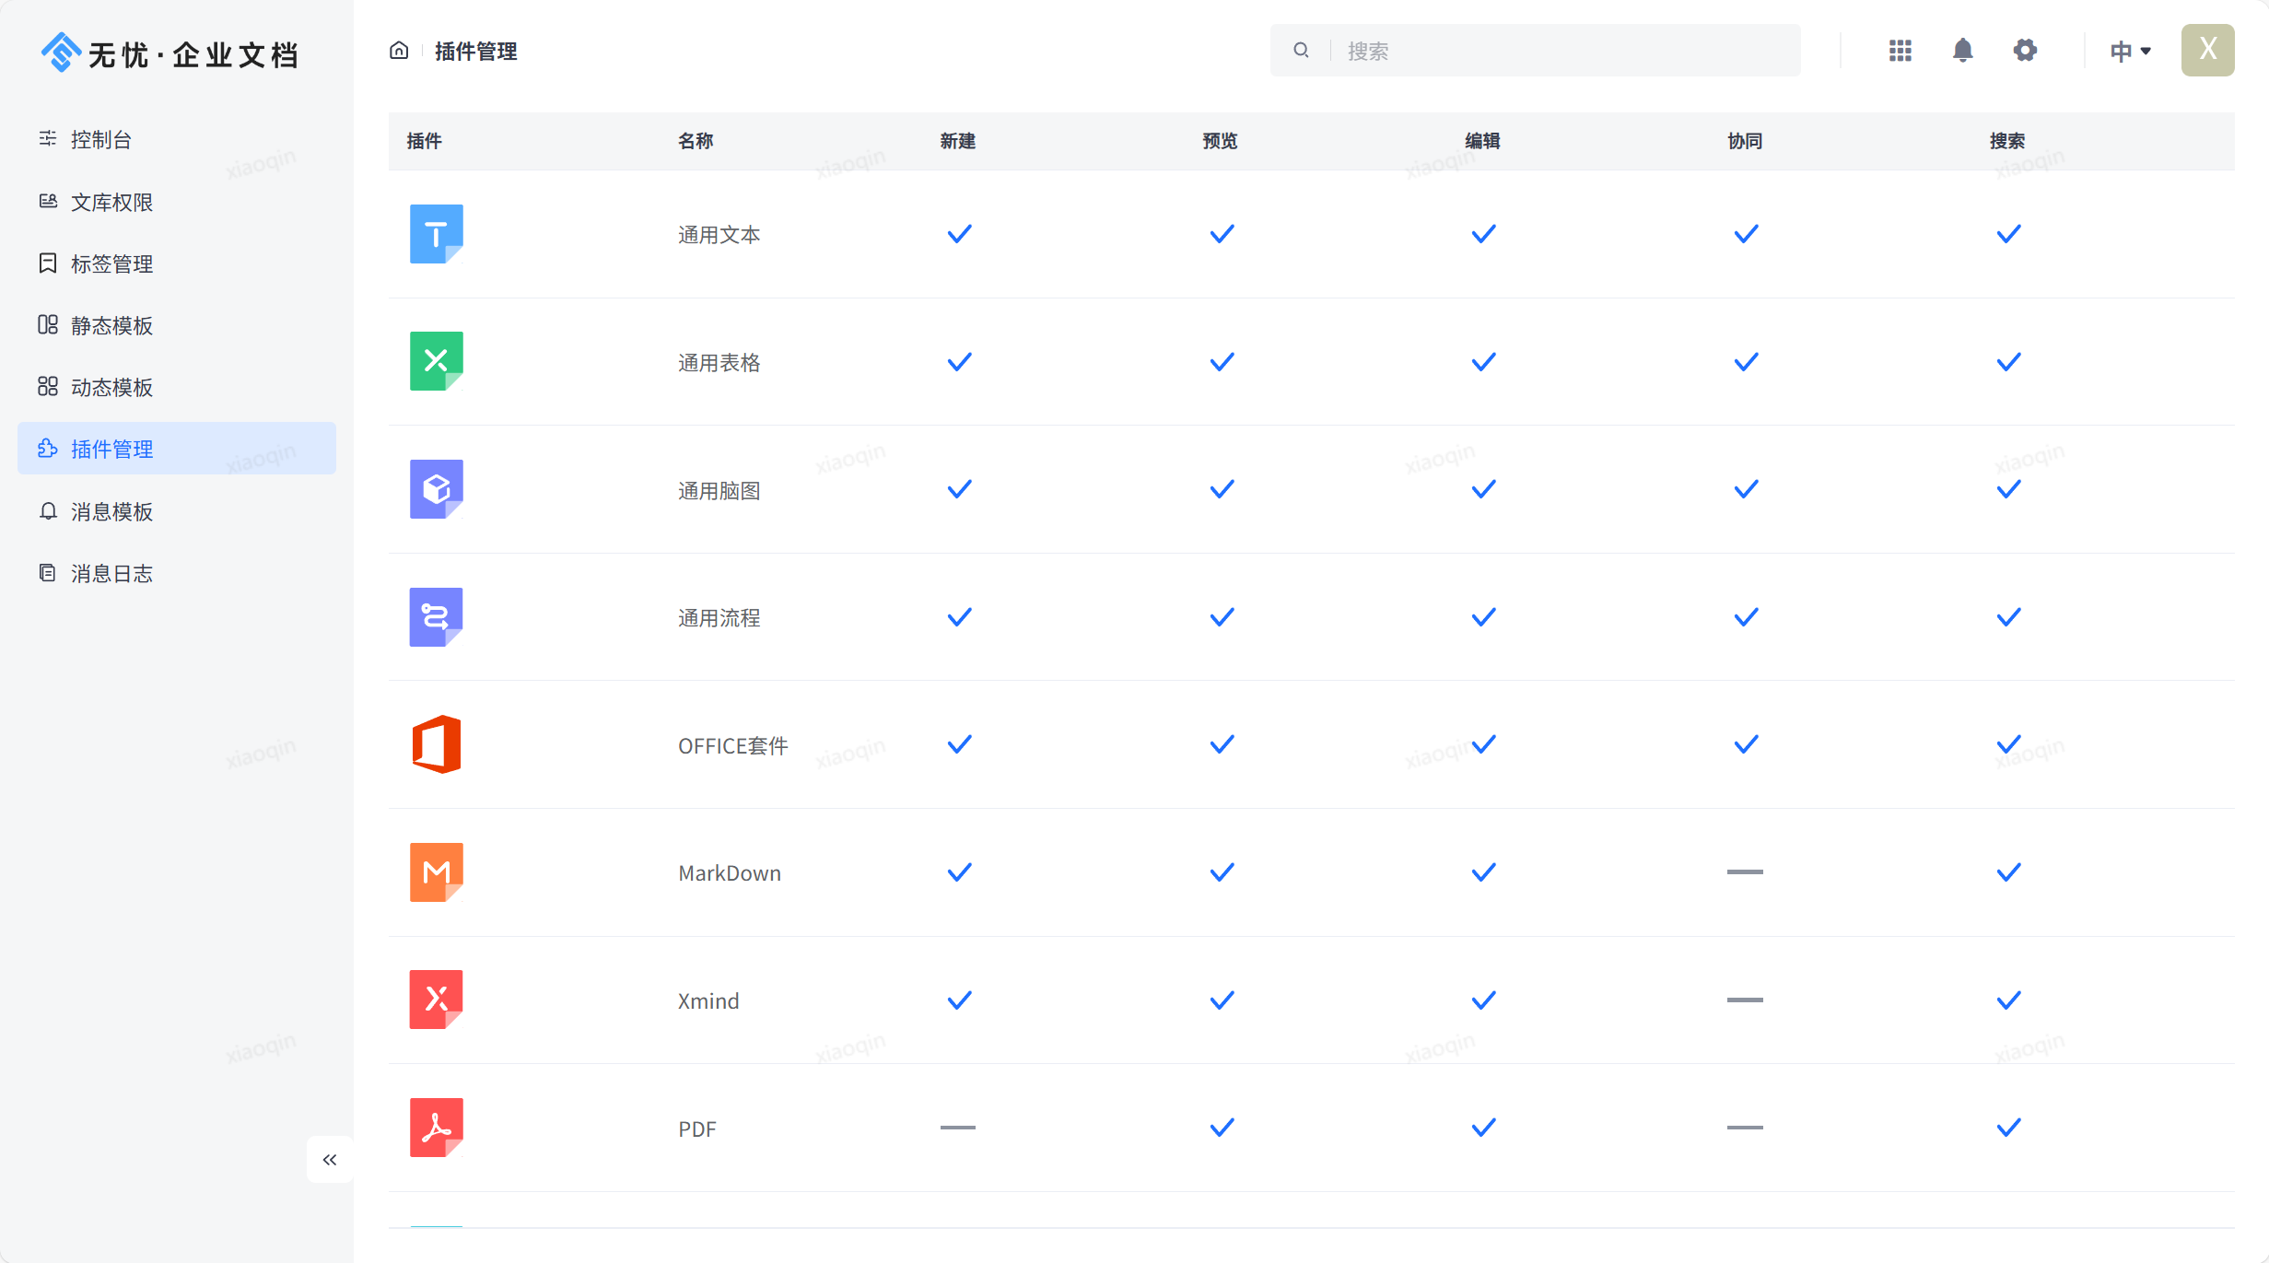Click the 预览 column header
Viewport: 2269px width, 1263px height.
[1220, 141]
